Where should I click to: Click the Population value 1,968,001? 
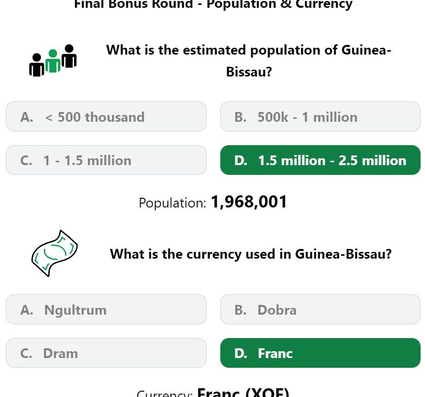click(249, 202)
